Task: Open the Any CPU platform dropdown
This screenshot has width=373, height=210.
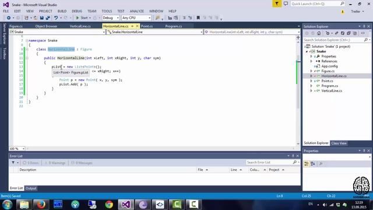Action: coord(136,18)
